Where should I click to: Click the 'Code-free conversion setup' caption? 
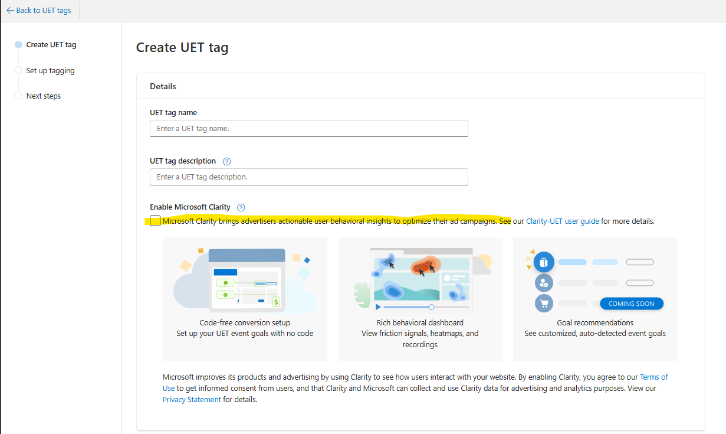tap(245, 323)
